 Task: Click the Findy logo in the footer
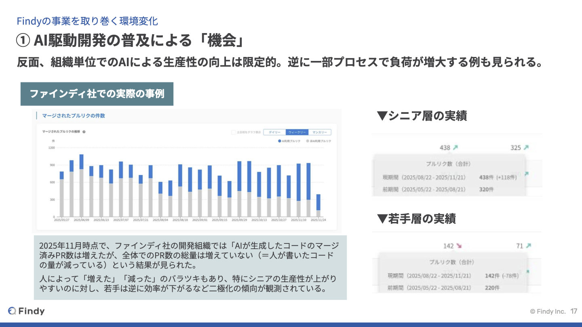(x=27, y=311)
